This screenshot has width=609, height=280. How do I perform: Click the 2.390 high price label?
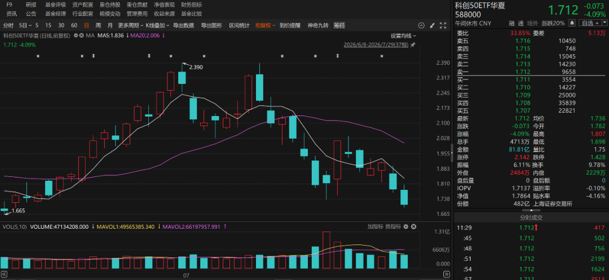196,67
